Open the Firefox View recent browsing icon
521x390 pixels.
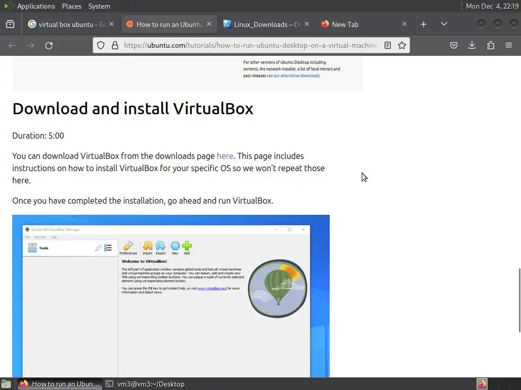(10, 24)
